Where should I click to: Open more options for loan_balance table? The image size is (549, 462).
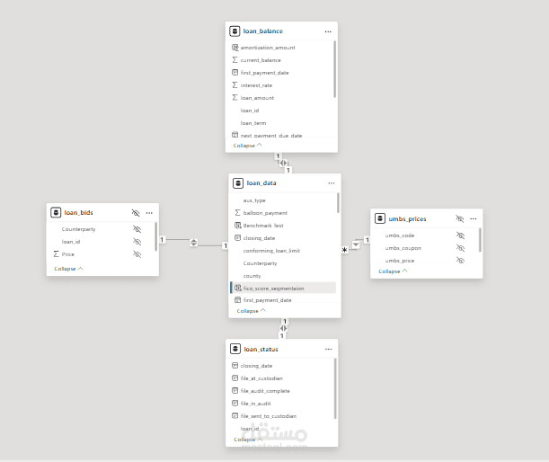point(328,31)
